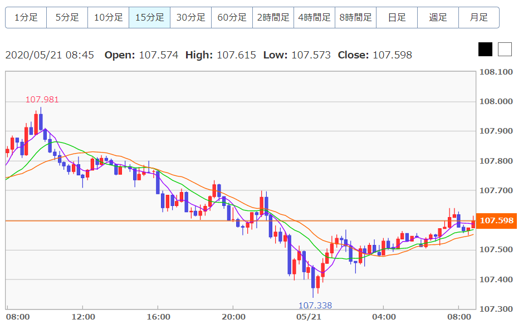
Task: Click the 20:00 time axis label
Action: 233,317
